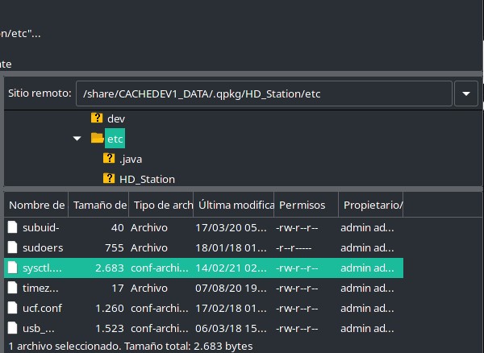Click the usb_... file icon

coord(12,328)
